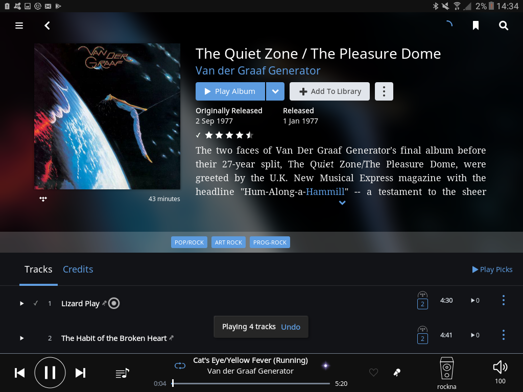Expand Play Album dropdown arrow
This screenshot has height=392, width=523.
(275, 91)
